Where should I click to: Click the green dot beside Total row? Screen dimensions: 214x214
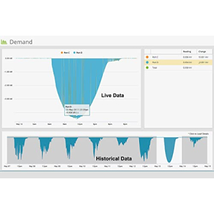point(147,68)
